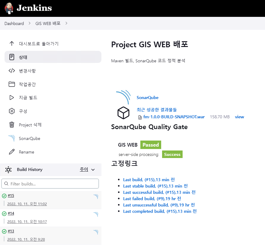Screen dimensions: 265x245
Task: Click the gear icon for 구성
Action: [x=12, y=111]
